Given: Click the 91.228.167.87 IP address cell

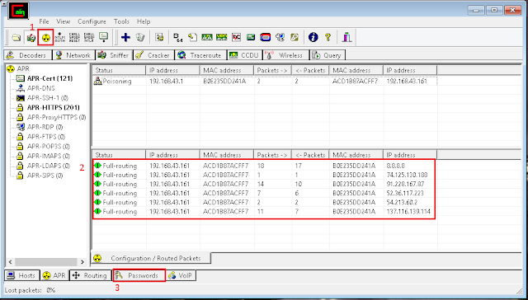Looking at the screenshot, I should (x=405, y=184).
